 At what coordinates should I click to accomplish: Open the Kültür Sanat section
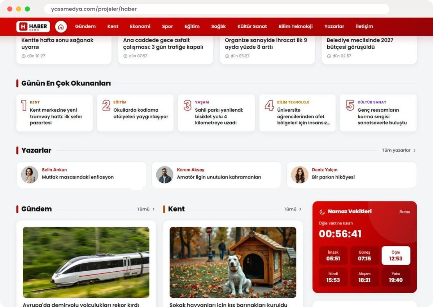tap(252, 27)
